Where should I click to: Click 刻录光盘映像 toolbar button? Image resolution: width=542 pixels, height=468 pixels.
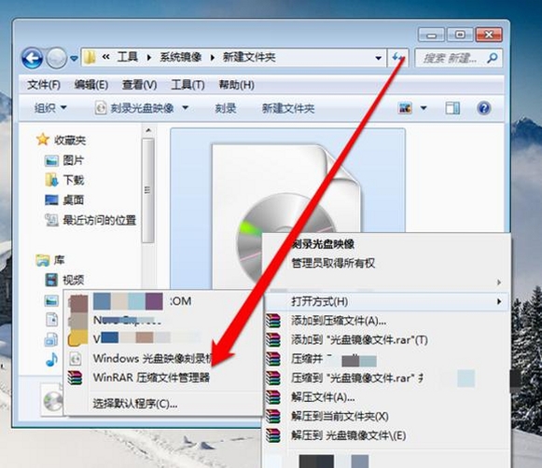click(134, 108)
